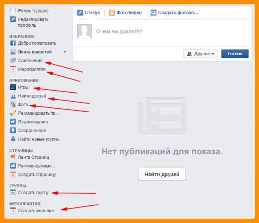
Task: Click the calendar icon beside Мероприятия
Action: pos(13,69)
